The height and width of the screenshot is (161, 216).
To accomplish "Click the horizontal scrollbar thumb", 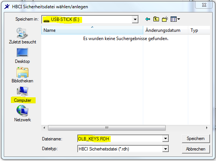I will pyautogui.click(x=107, y=128).
